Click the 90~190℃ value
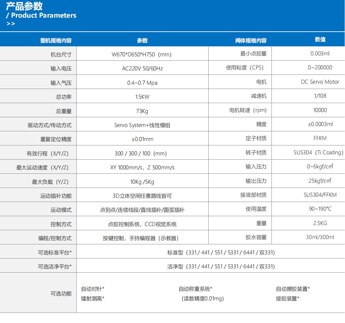The width and height of the screenshot is (345, 323). pos(320,209)
